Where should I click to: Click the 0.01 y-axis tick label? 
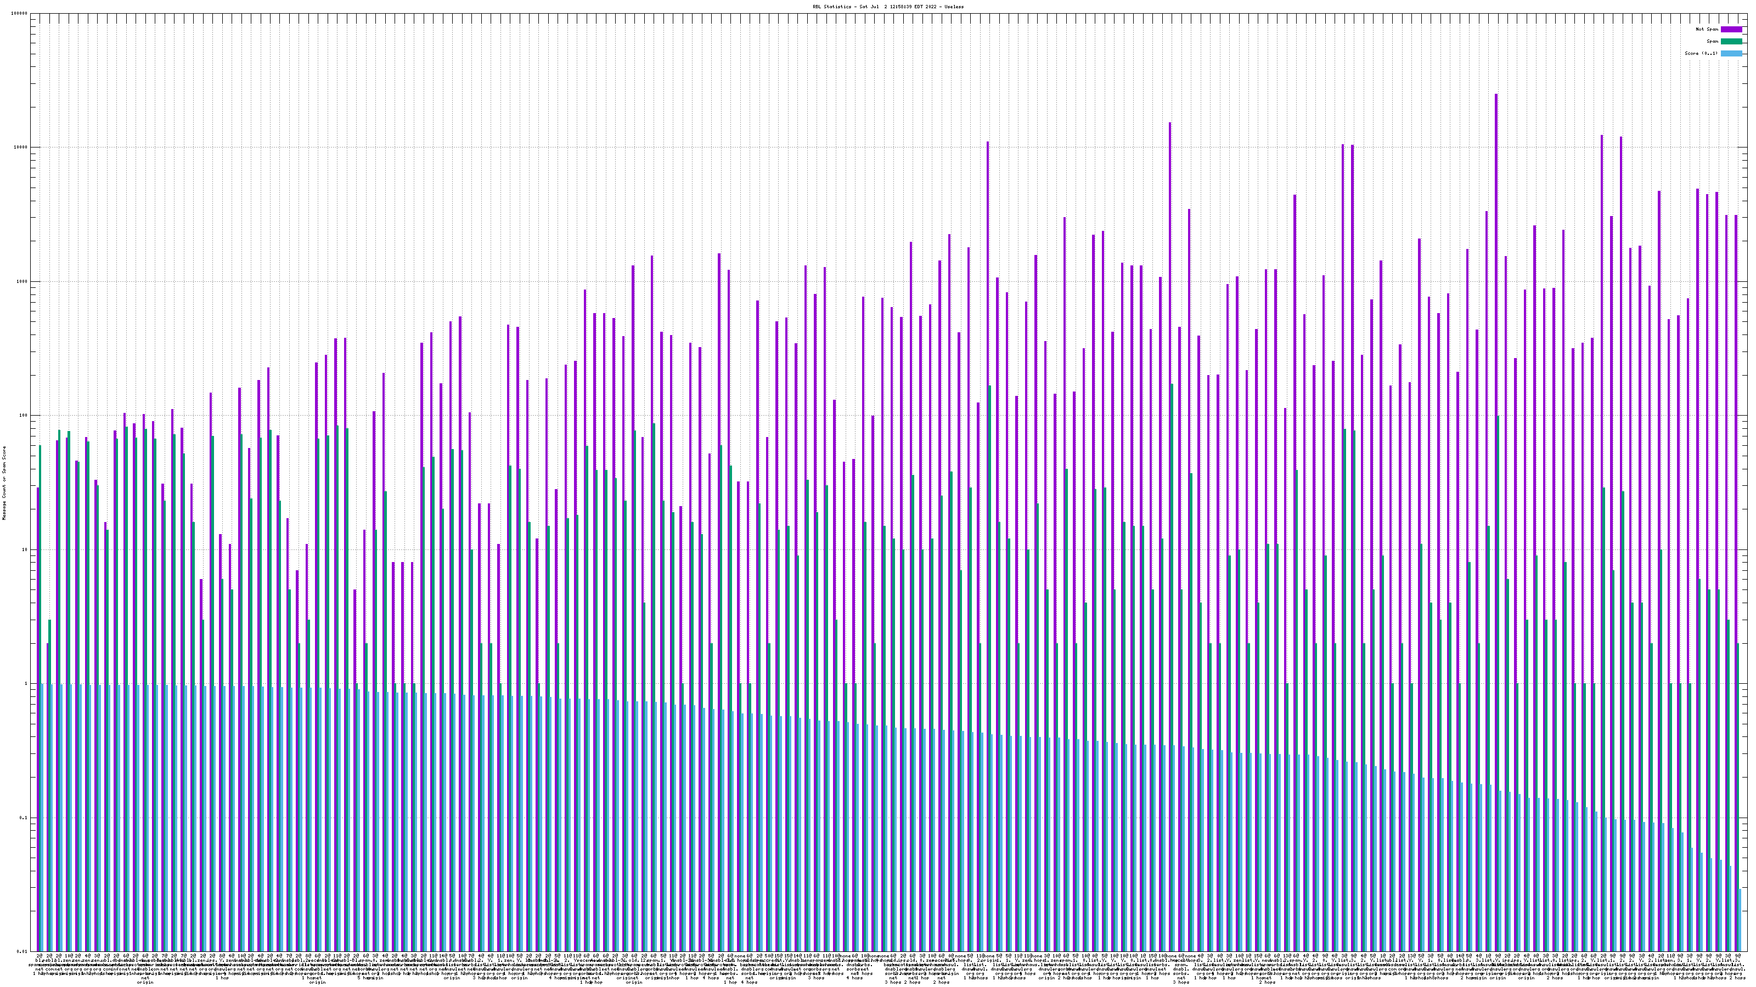23,951
